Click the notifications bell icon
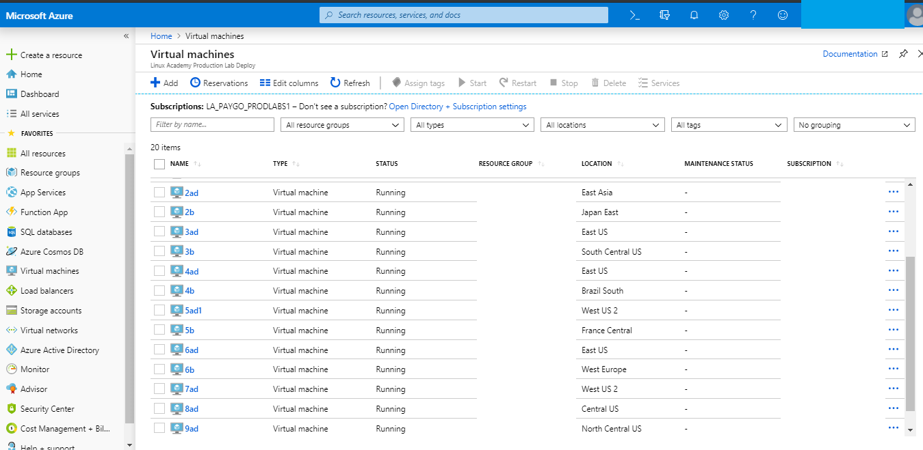923x450 pixels. coord(694,15)
